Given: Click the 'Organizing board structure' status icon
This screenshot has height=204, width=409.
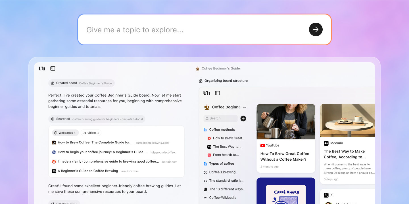Looking at the screenshot, I should (201, 80).
